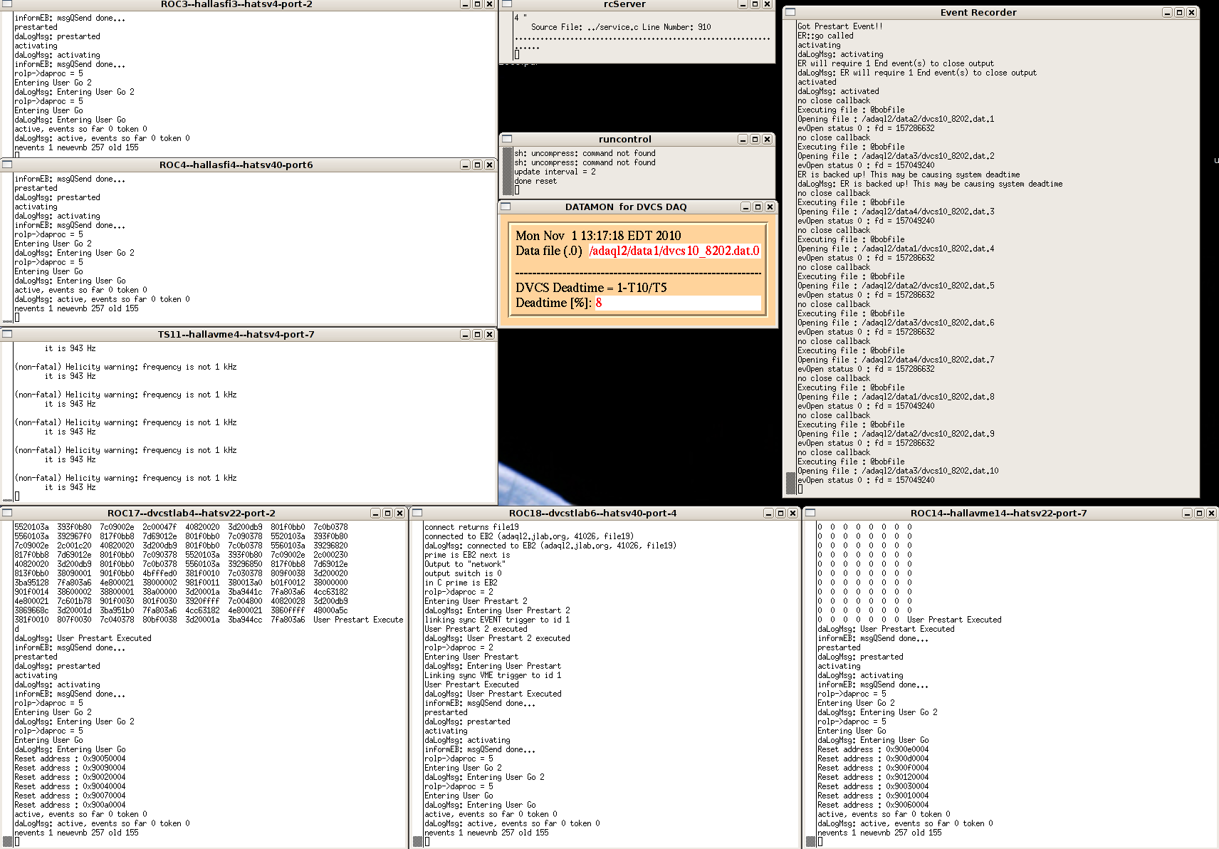Click Event Recorder title bar
Screen dimensions: 1219x849
[x=978, y=12]
